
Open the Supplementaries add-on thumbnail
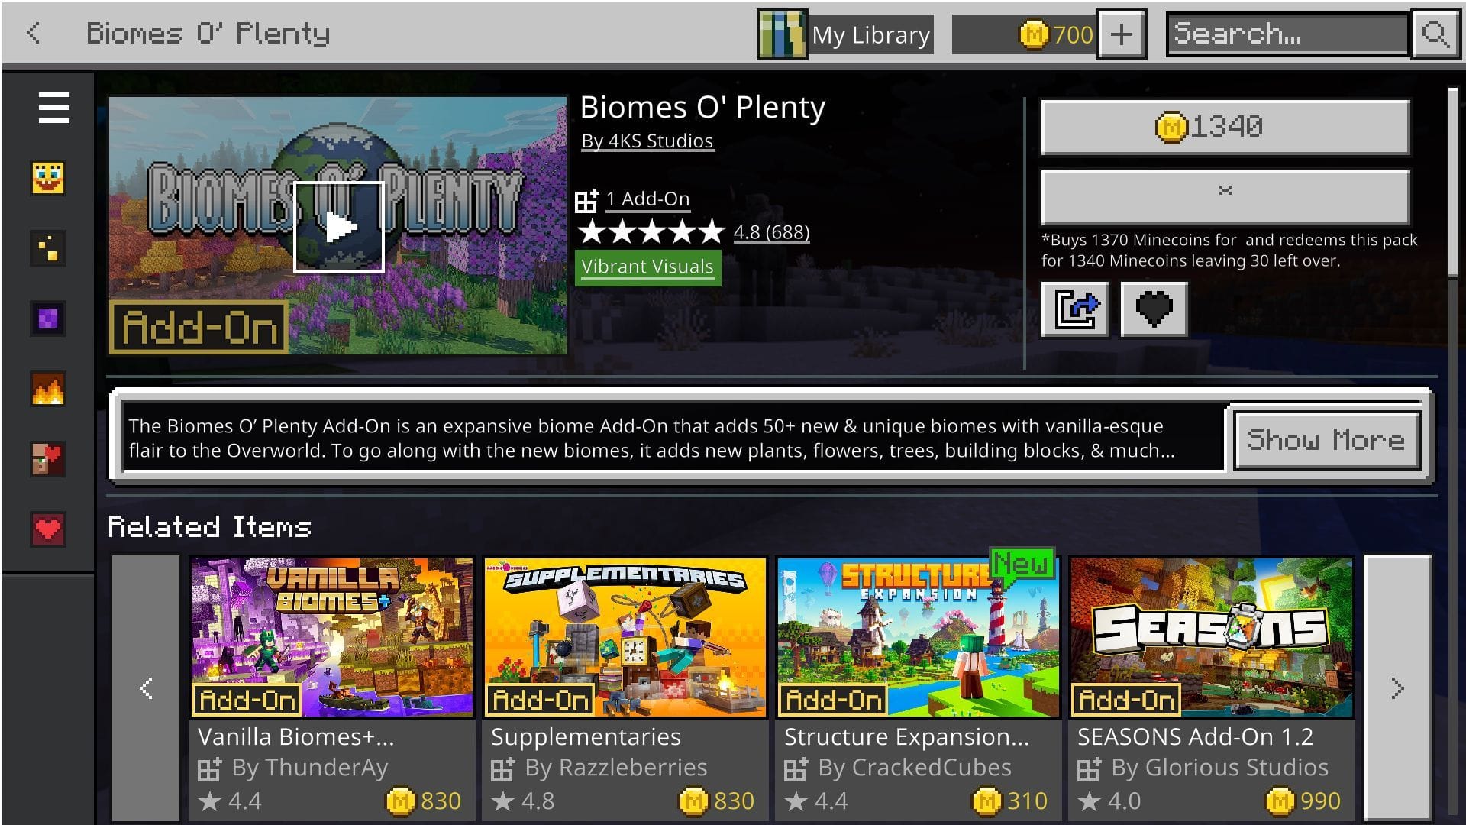[625, 637]
